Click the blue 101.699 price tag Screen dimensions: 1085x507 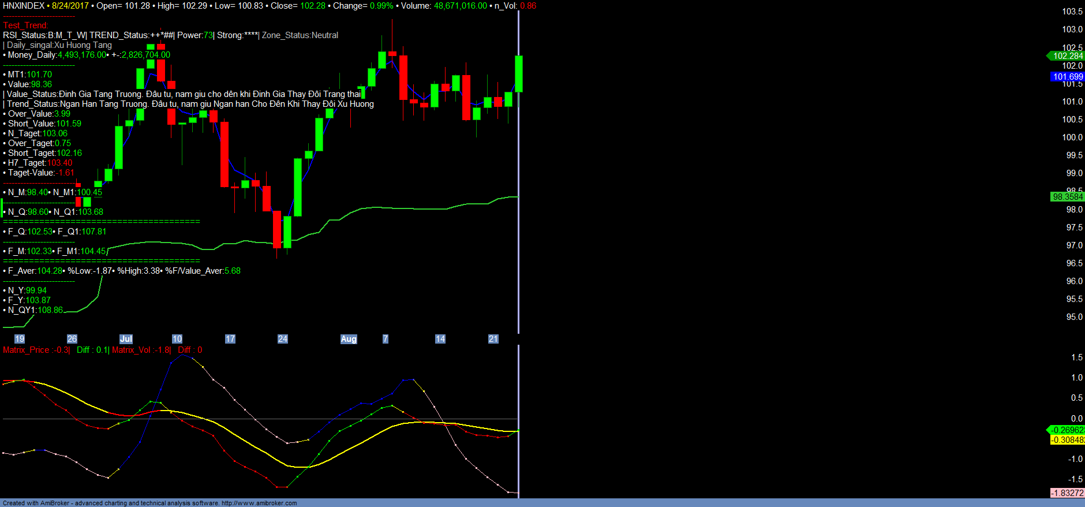1067,77
